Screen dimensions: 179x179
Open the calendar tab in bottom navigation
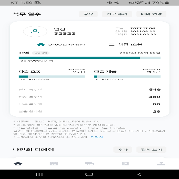click(x=54, y=164)
